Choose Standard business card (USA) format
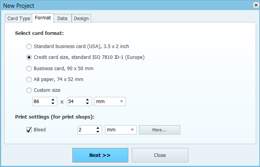 pyautogui.click(x=77, y=46)
